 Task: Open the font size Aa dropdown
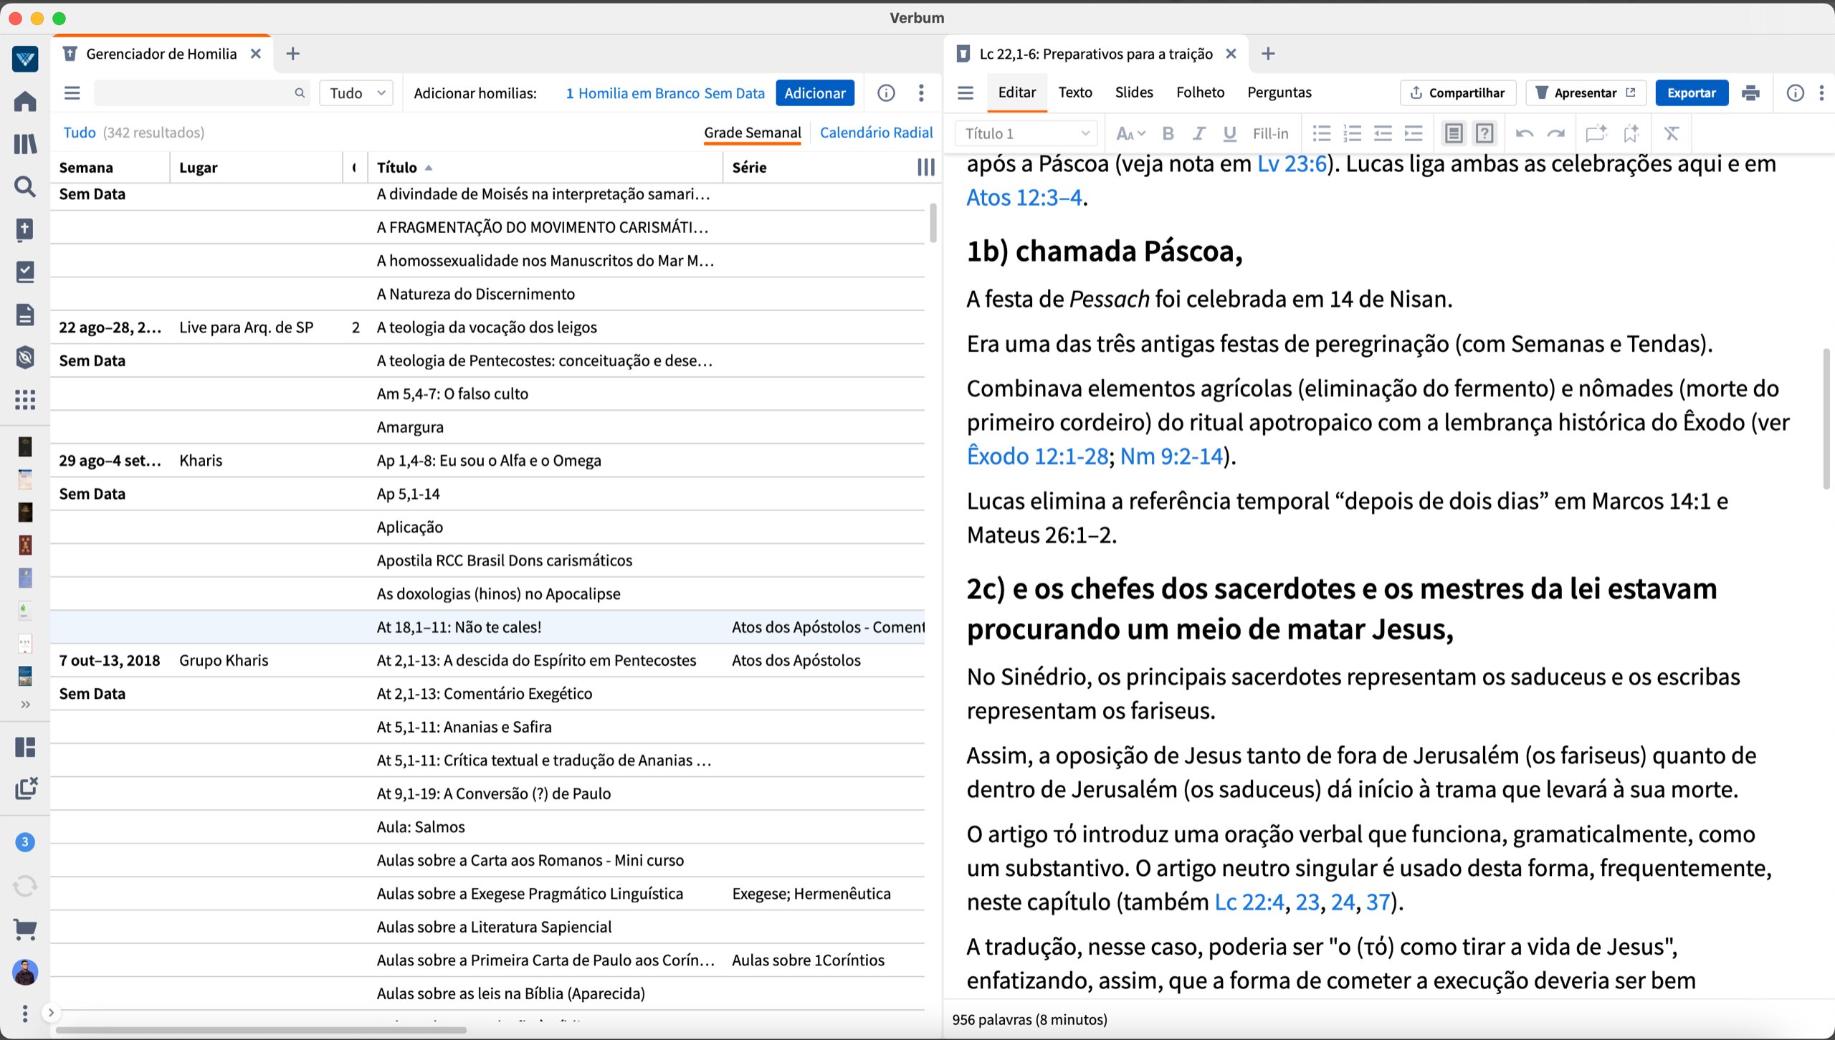[1131, 133]
